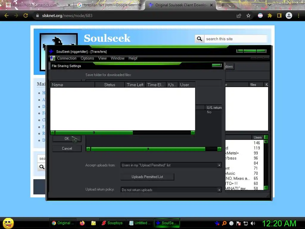305x229 pixels.
Task: Switch to the Google Search tab
Action: [x=109, y=5]
